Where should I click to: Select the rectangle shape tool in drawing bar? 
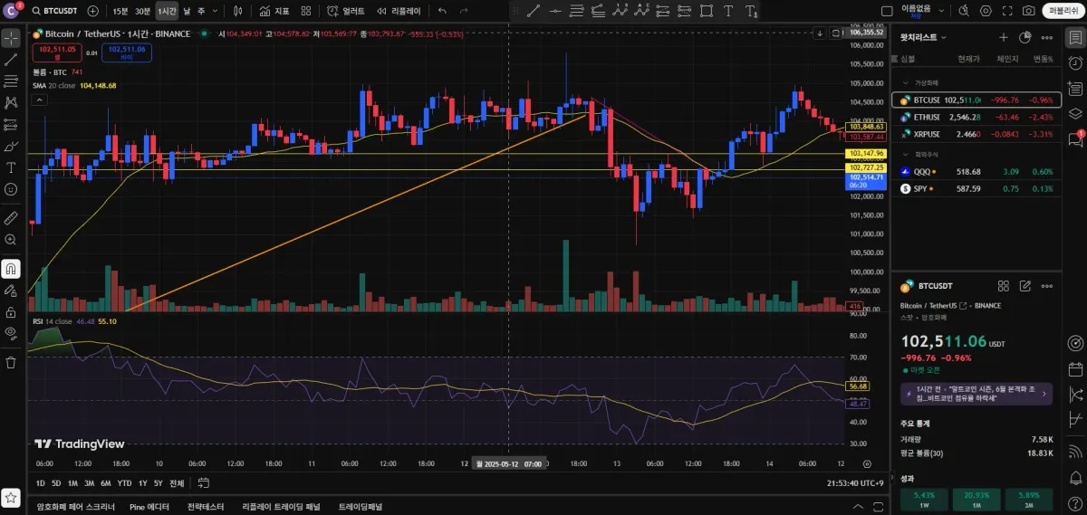707,11
